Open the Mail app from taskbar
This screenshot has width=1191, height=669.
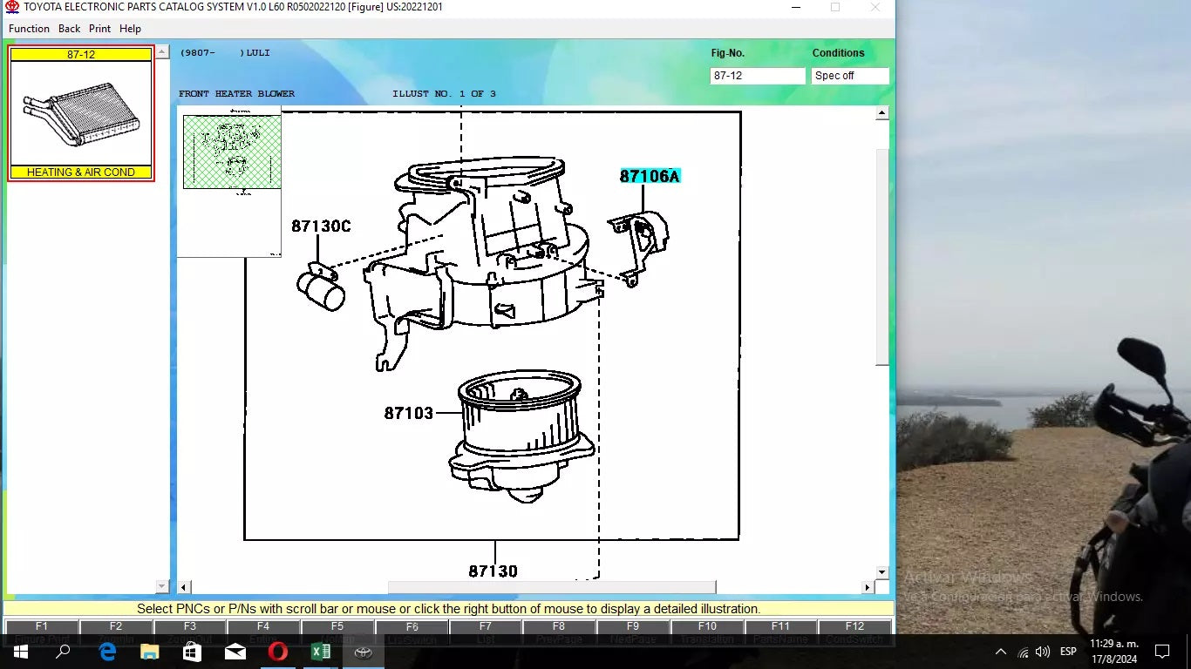235,652
